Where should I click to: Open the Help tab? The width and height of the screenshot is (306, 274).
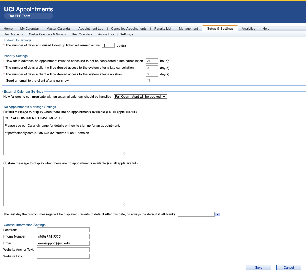point(266,29)
